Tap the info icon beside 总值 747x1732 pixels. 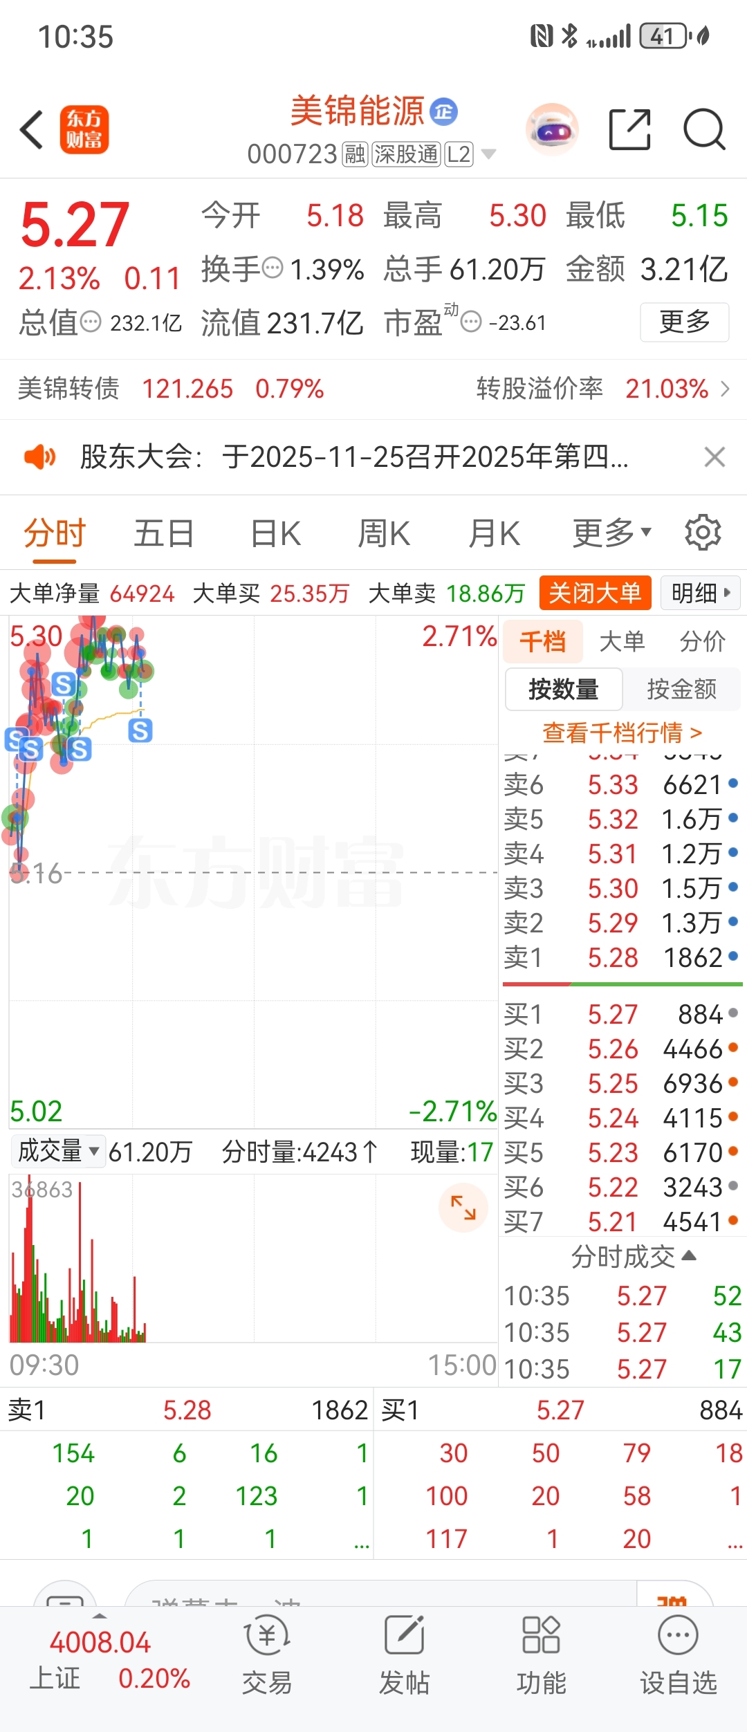coord(91,322)
